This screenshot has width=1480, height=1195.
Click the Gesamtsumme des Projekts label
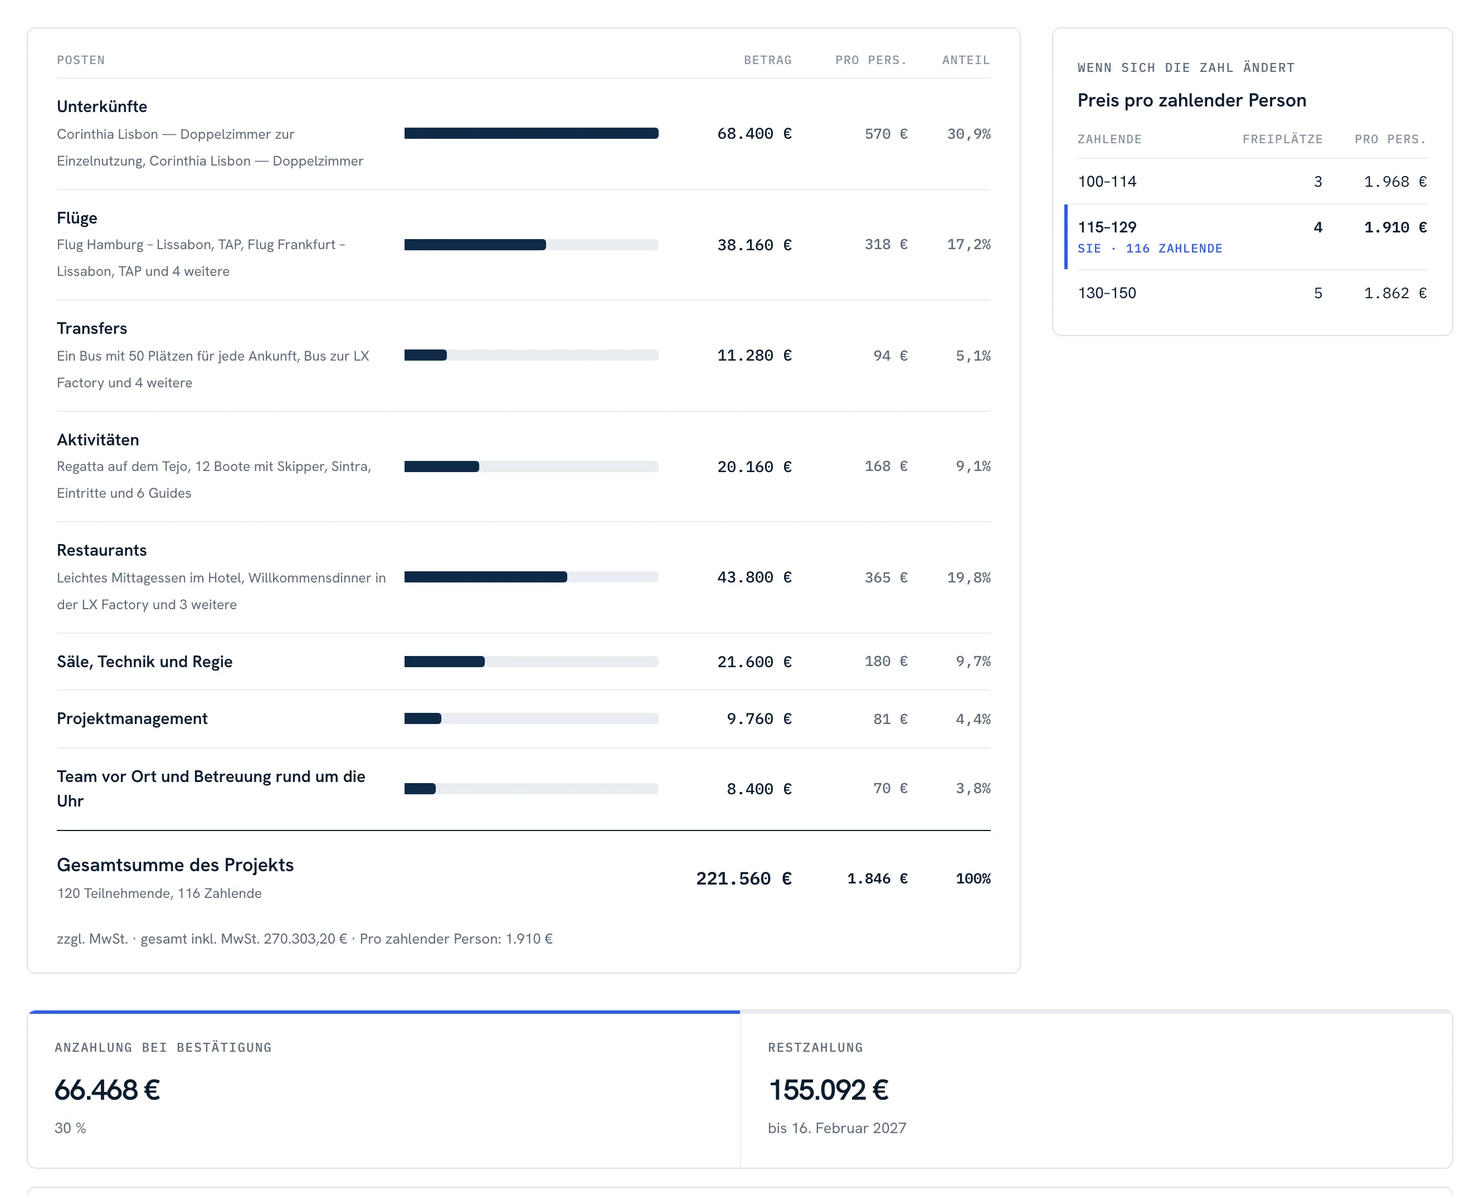coord(175,864)
